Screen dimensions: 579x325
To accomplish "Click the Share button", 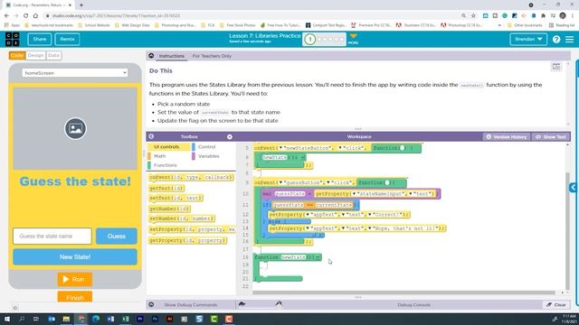I will click(40, 39).
